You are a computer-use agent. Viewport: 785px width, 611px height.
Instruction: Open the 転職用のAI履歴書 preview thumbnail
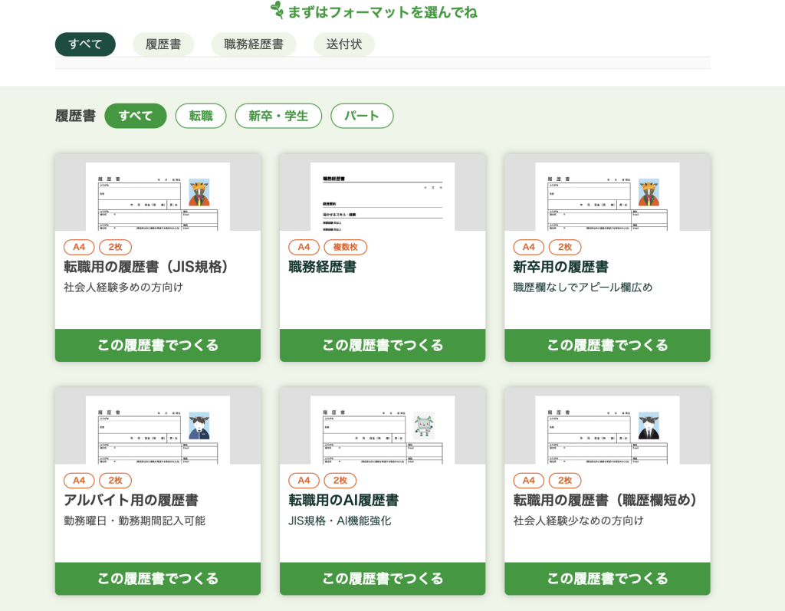pos(383,428)
